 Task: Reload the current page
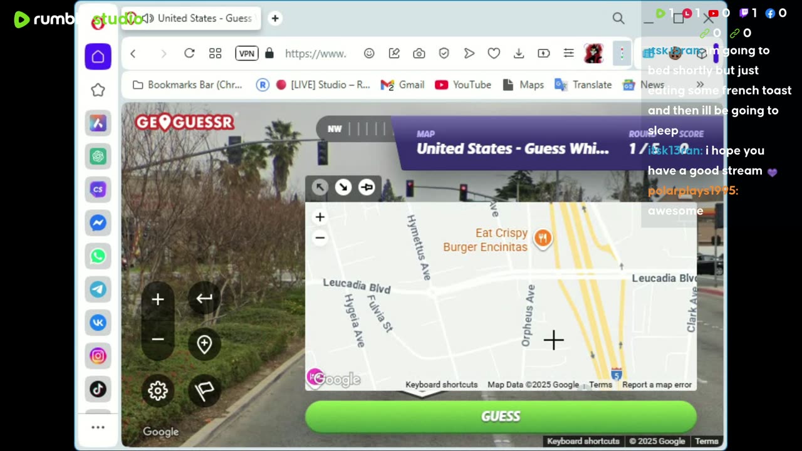coord(189,54)
